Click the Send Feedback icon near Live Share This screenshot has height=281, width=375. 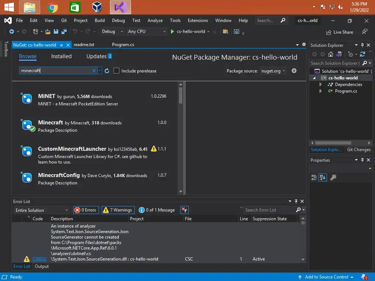pyautogui.click(x=364, y=31)
